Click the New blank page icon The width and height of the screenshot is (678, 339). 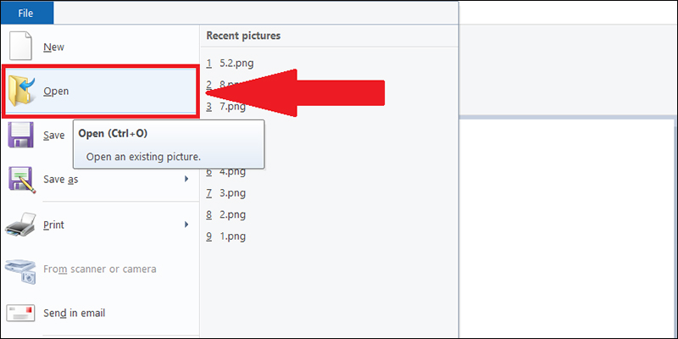tap(20, 47)
